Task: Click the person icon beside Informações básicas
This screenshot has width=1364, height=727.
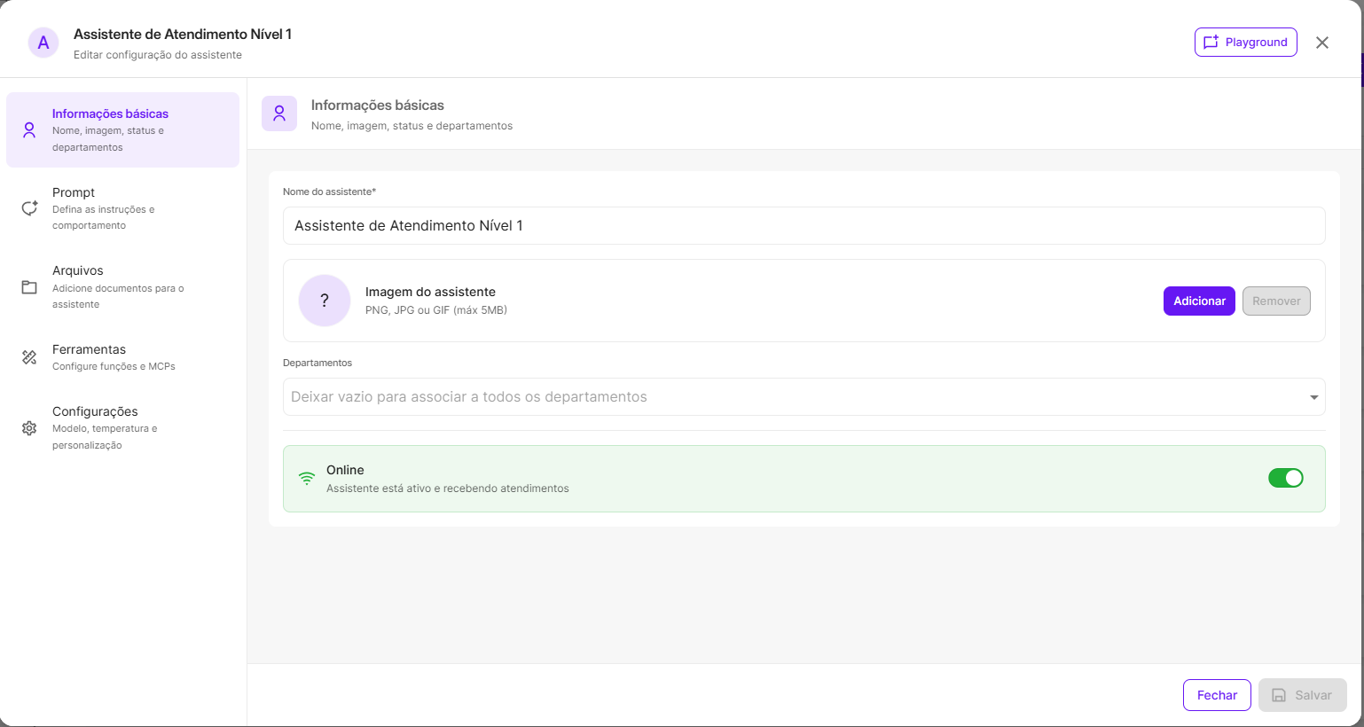Action: coord(29,130)
